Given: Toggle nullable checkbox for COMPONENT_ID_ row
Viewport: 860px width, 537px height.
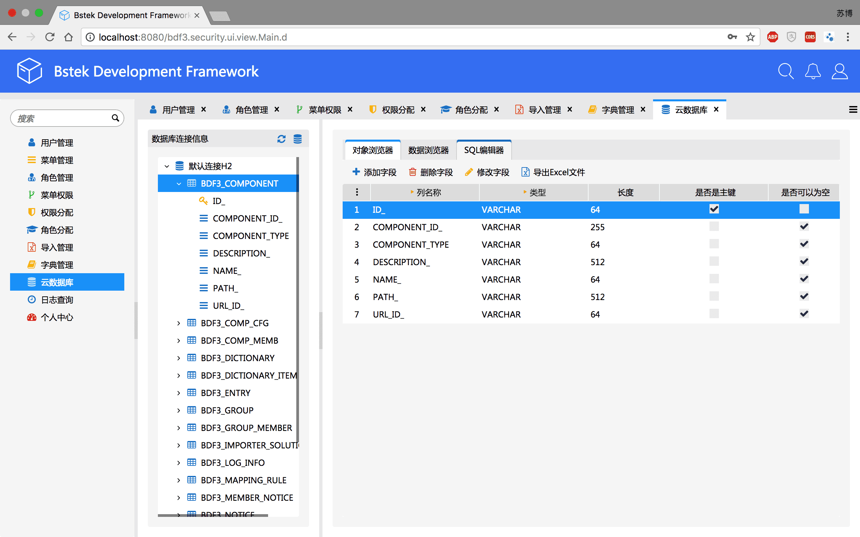Looking at the screenshot, I should (804, 227).
